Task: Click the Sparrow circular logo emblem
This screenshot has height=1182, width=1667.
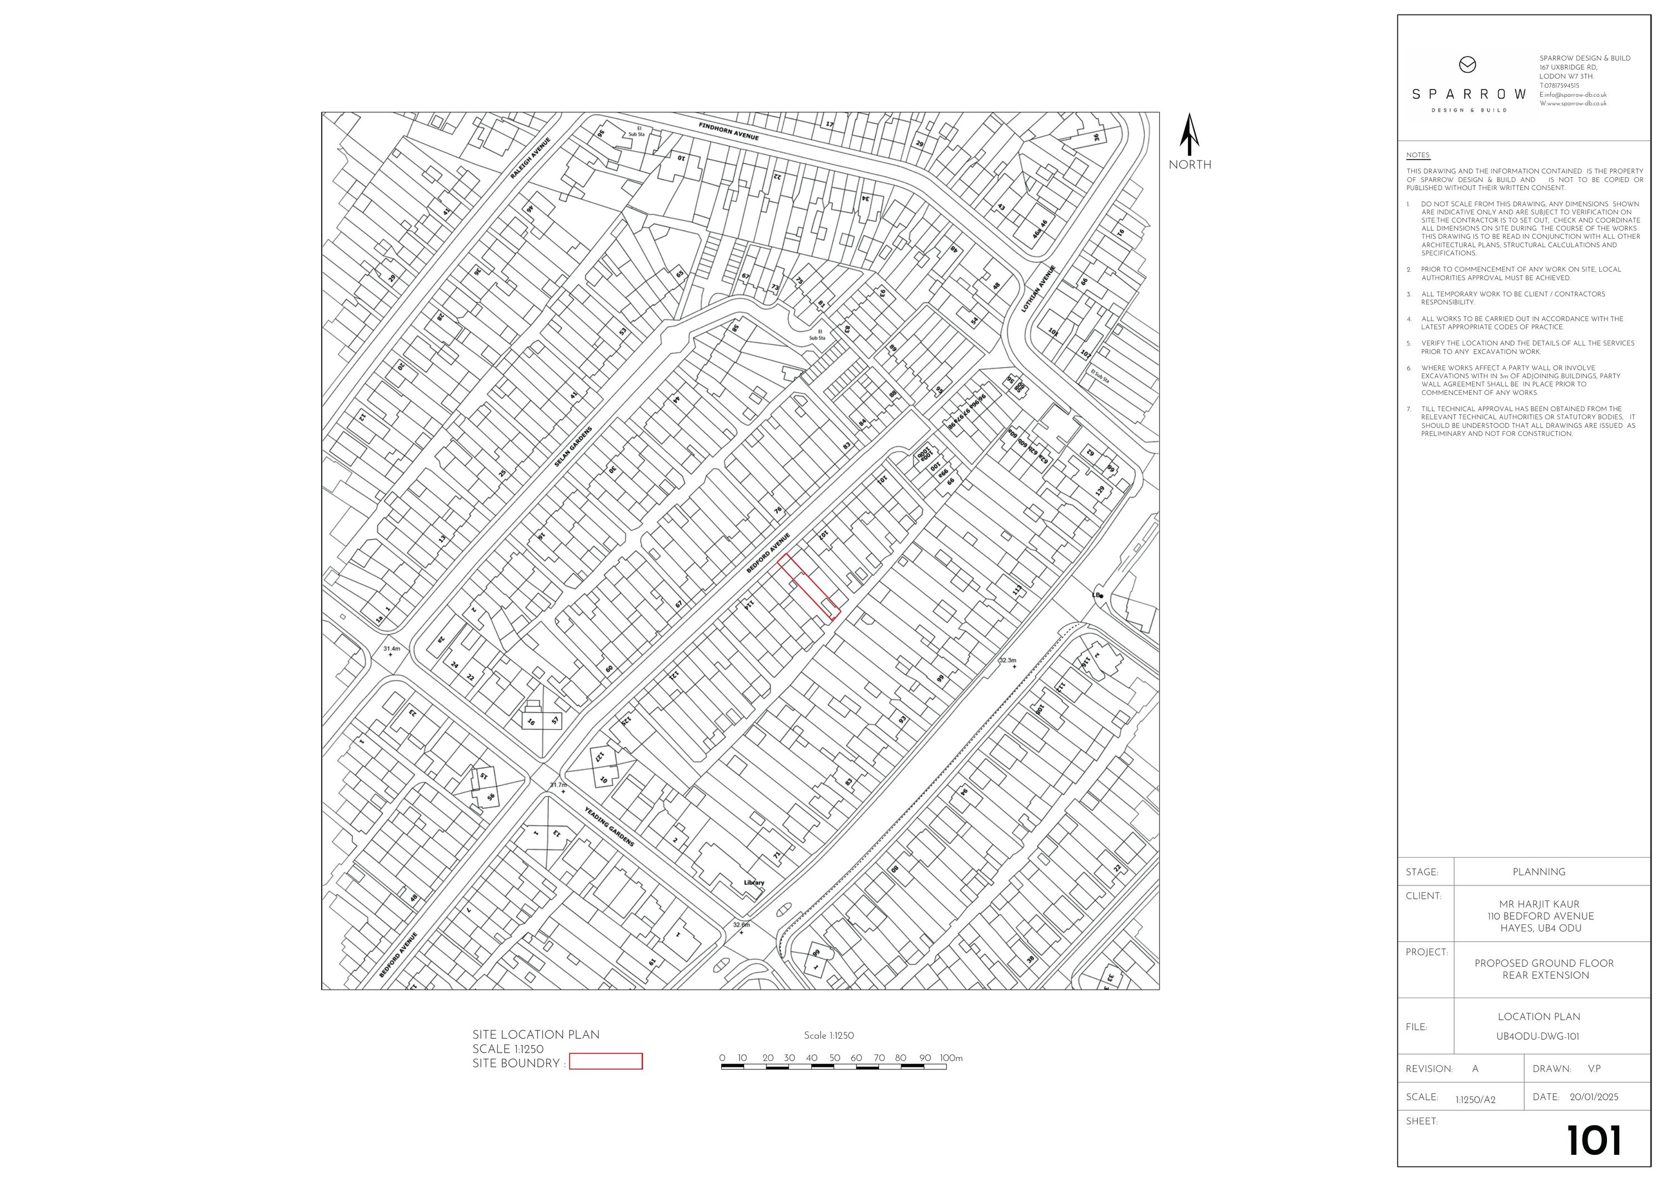Action: pos(1467,66)
